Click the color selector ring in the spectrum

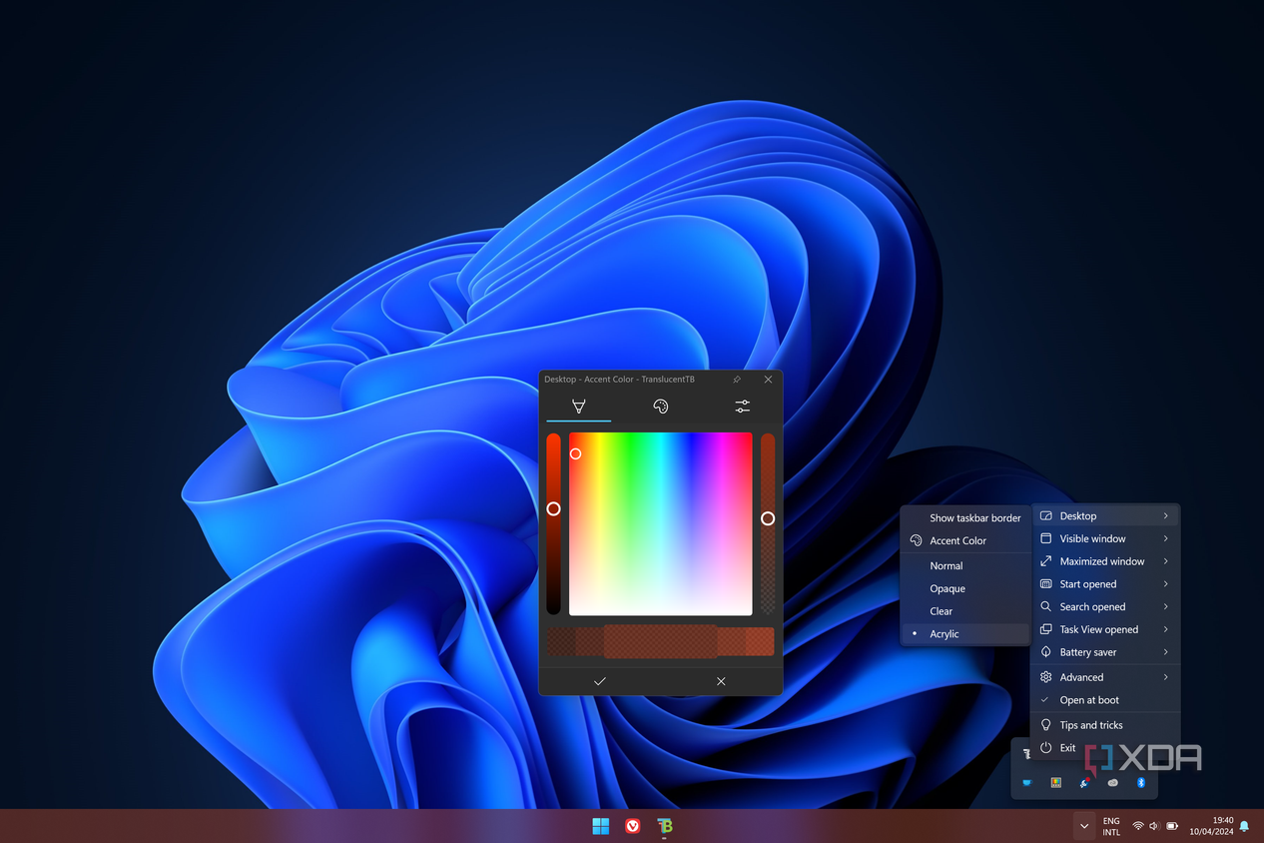tap(575, 453)
